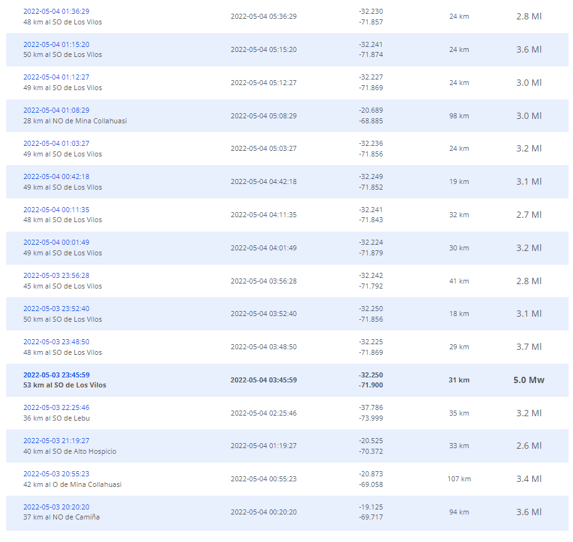This screenshot has height=542, width=573.
Task: Click the UTC time 2022-05-04 02:25:46
Action: click(263, 413)
